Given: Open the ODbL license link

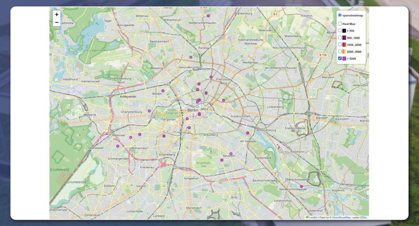Looking at the screenshot, I should pyautogui.click(x=364, y=217).
